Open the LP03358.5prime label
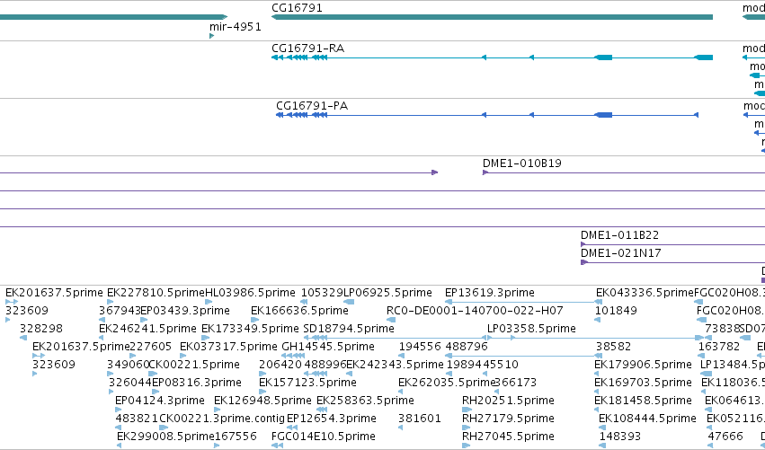Image resolution: width=765 pixels, height=450 pixels. [x=531, y=329]
